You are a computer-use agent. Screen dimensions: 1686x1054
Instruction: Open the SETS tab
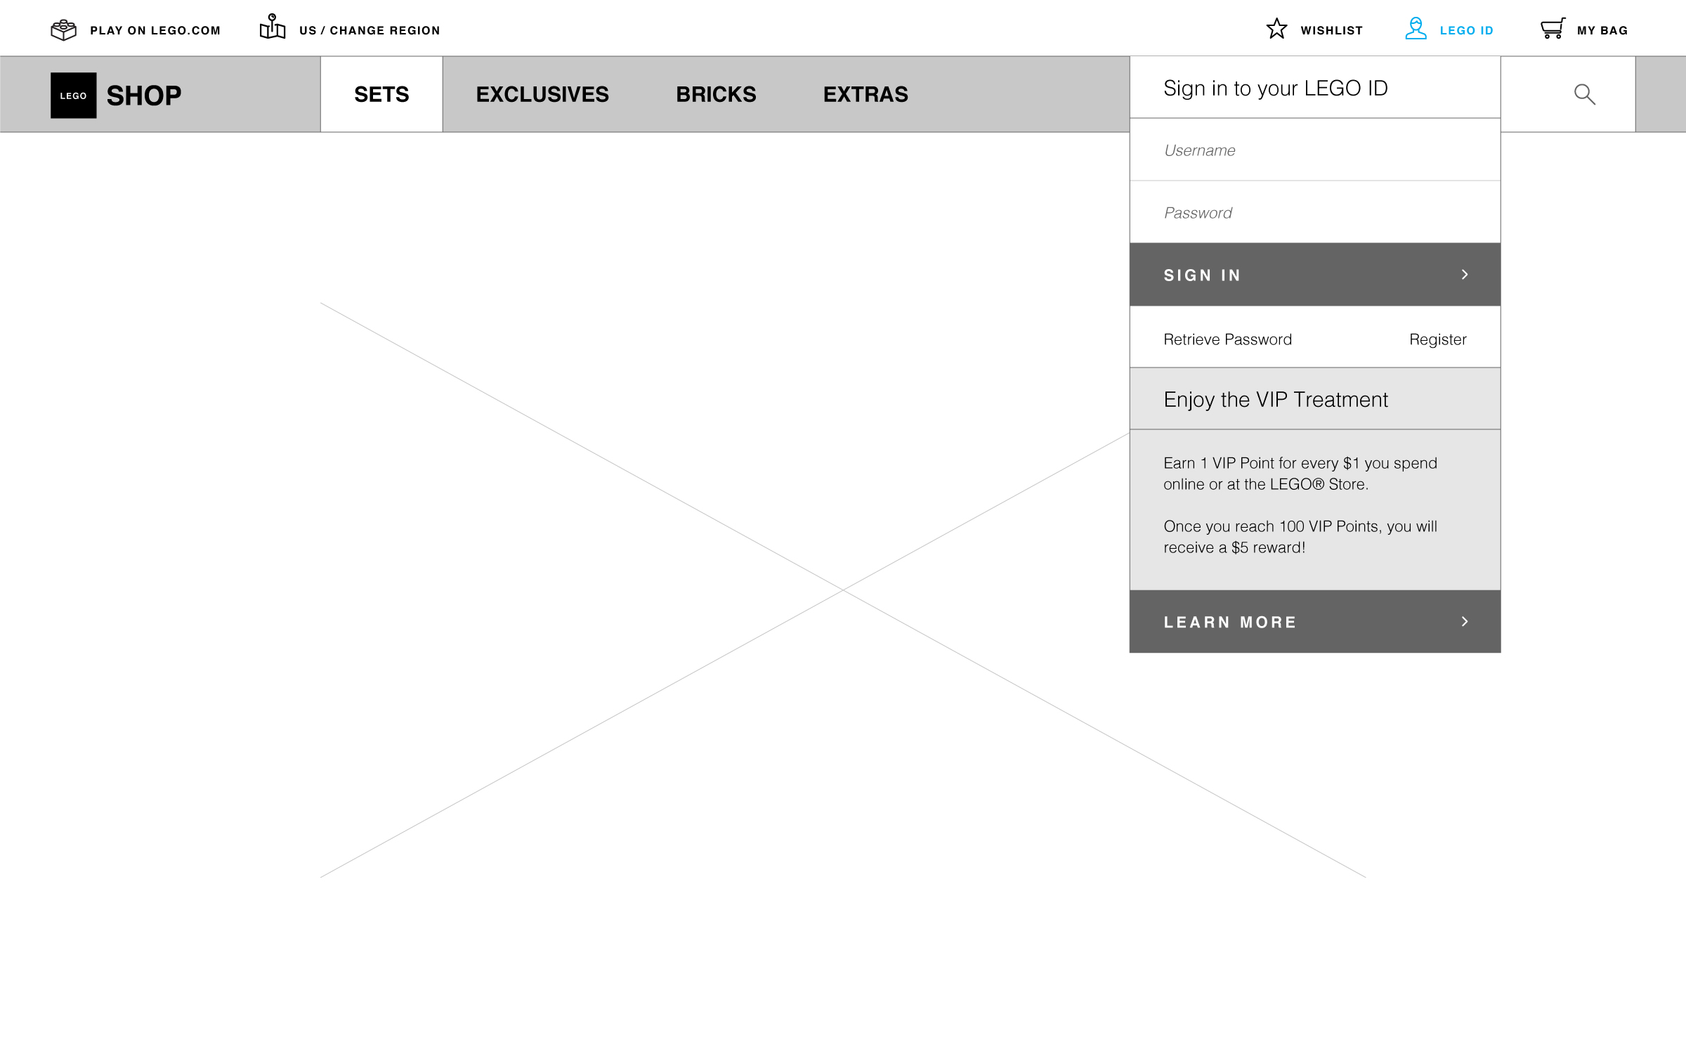coord(381,95)
